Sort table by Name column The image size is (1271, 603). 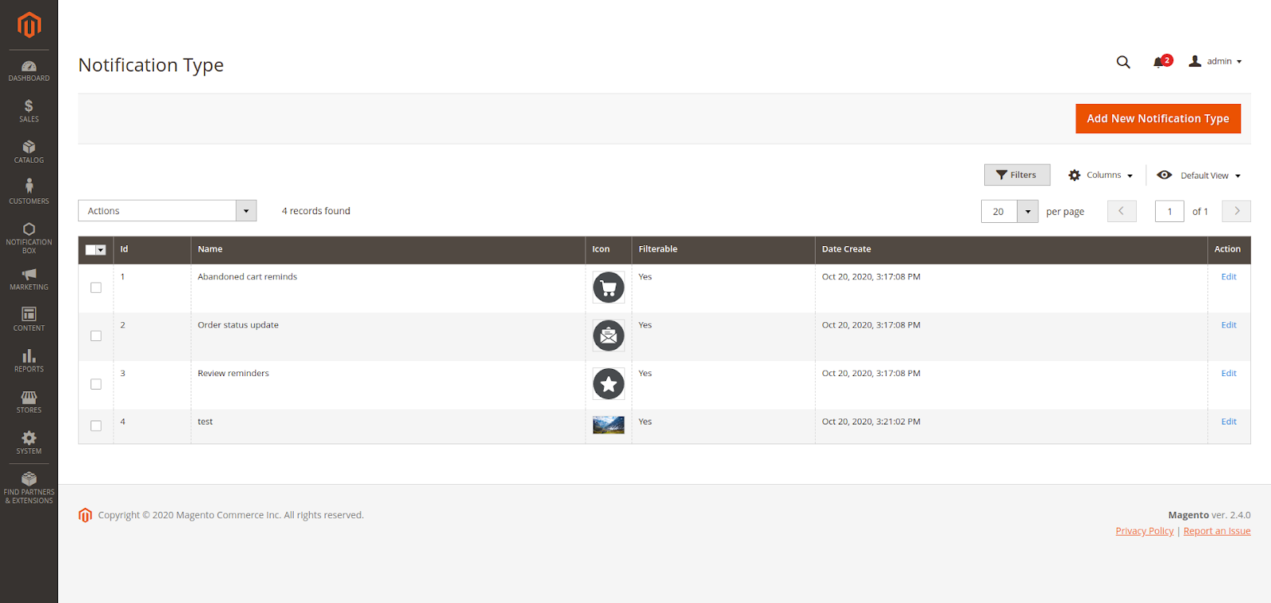click(x=388, y=250)
